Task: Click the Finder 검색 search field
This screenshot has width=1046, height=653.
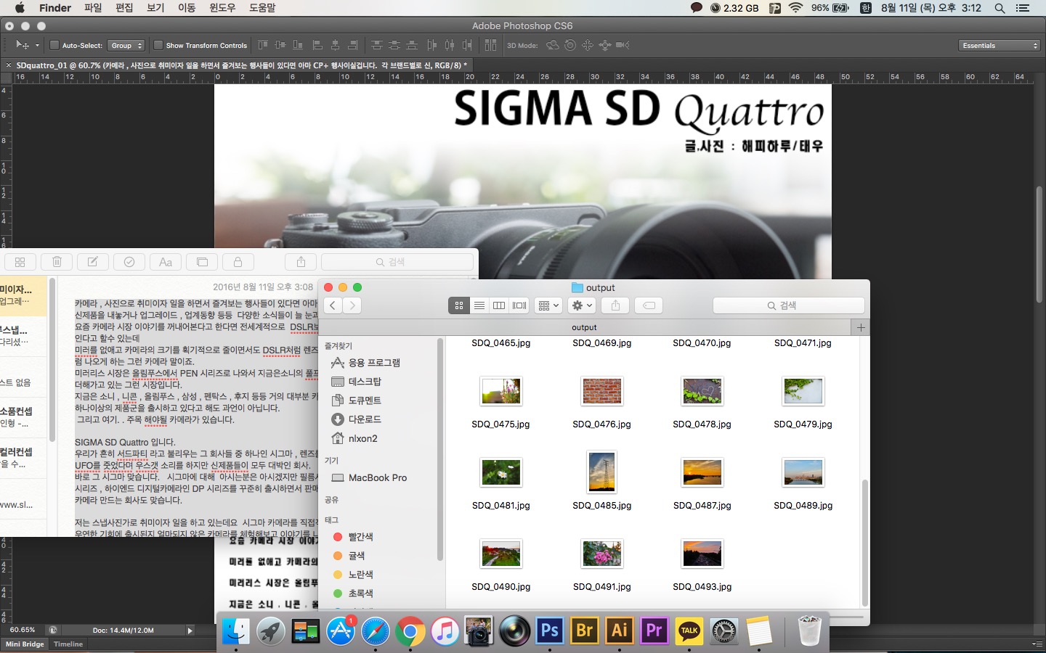Action: [789, 305]
